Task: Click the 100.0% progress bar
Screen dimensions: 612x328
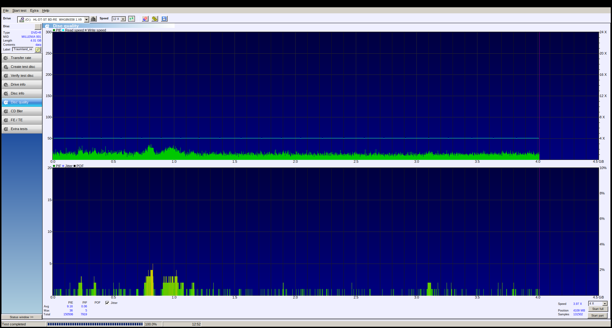Action: point(95,324)
